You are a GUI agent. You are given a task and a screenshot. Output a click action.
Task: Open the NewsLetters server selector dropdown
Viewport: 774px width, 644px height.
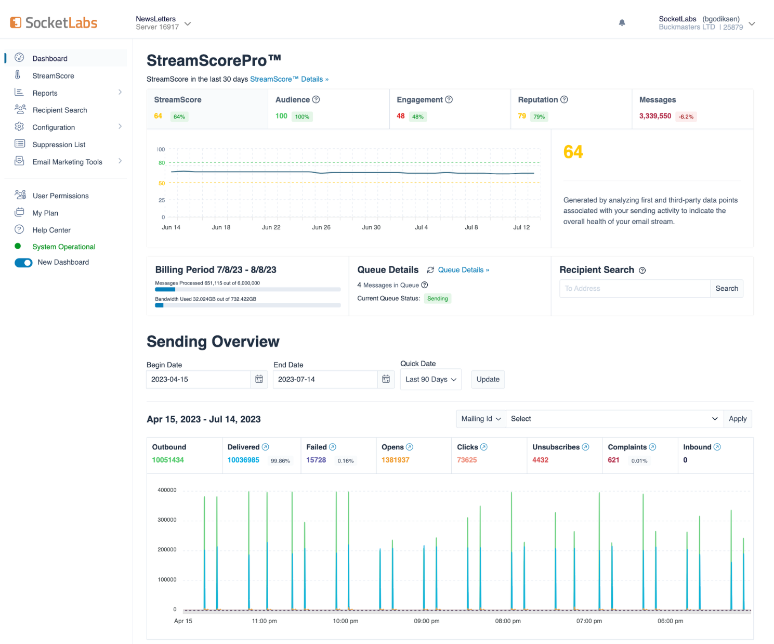point(164,23)
